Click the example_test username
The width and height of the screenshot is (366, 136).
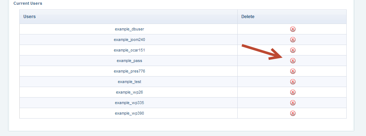click(x=129, y=82)
